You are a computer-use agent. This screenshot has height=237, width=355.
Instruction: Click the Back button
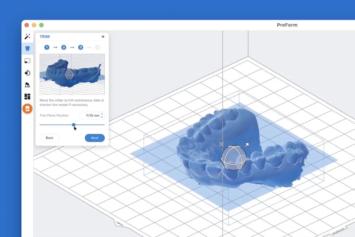click(49, 138)
